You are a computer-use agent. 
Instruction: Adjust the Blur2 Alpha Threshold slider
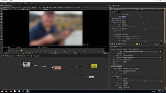coord(145,29)
